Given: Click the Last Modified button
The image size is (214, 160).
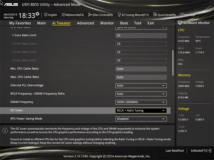Looking at the screenshot, I should pos(175,151).
